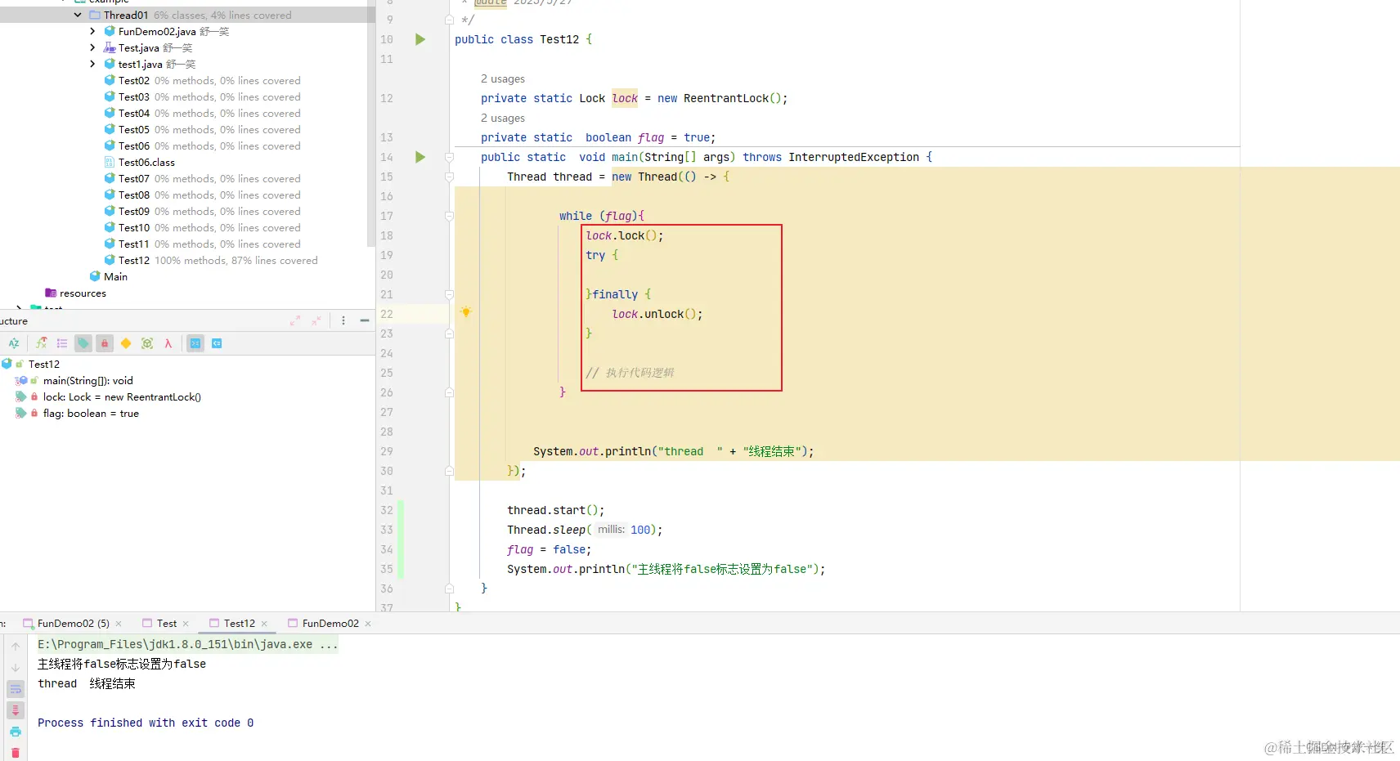Select Test10 in project tree
This screenshot has height=761, width=1400.
point(134,227)
